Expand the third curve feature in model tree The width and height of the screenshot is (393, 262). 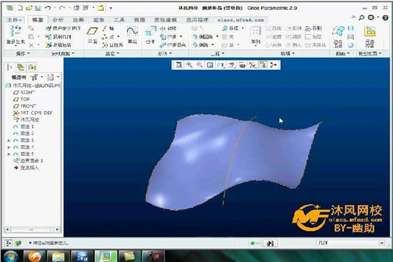9,140
